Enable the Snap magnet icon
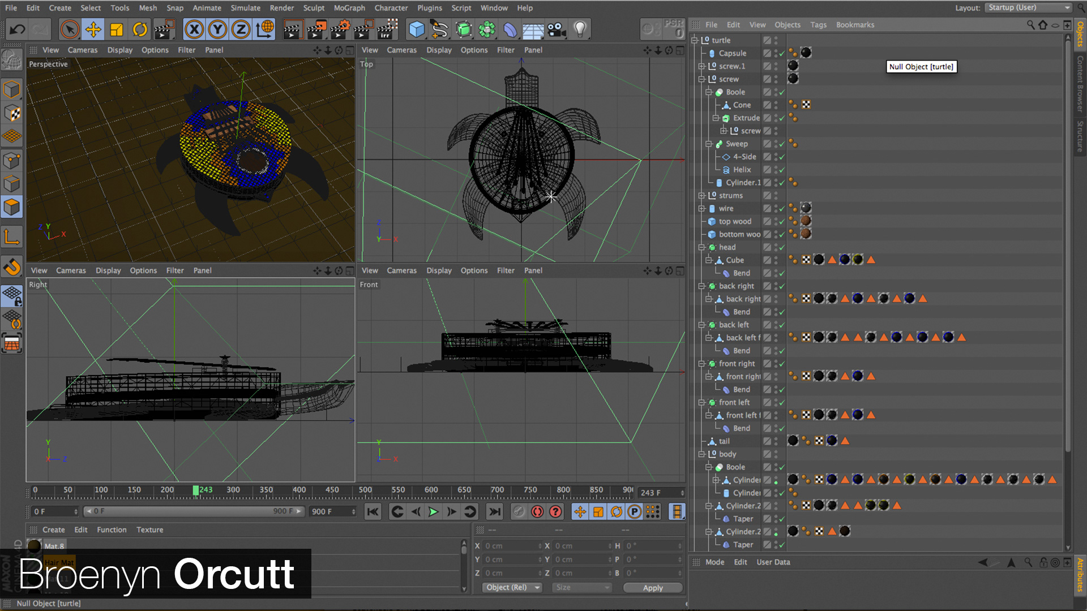The height and width of the screenshot is (611, 1087). [12, 266]
